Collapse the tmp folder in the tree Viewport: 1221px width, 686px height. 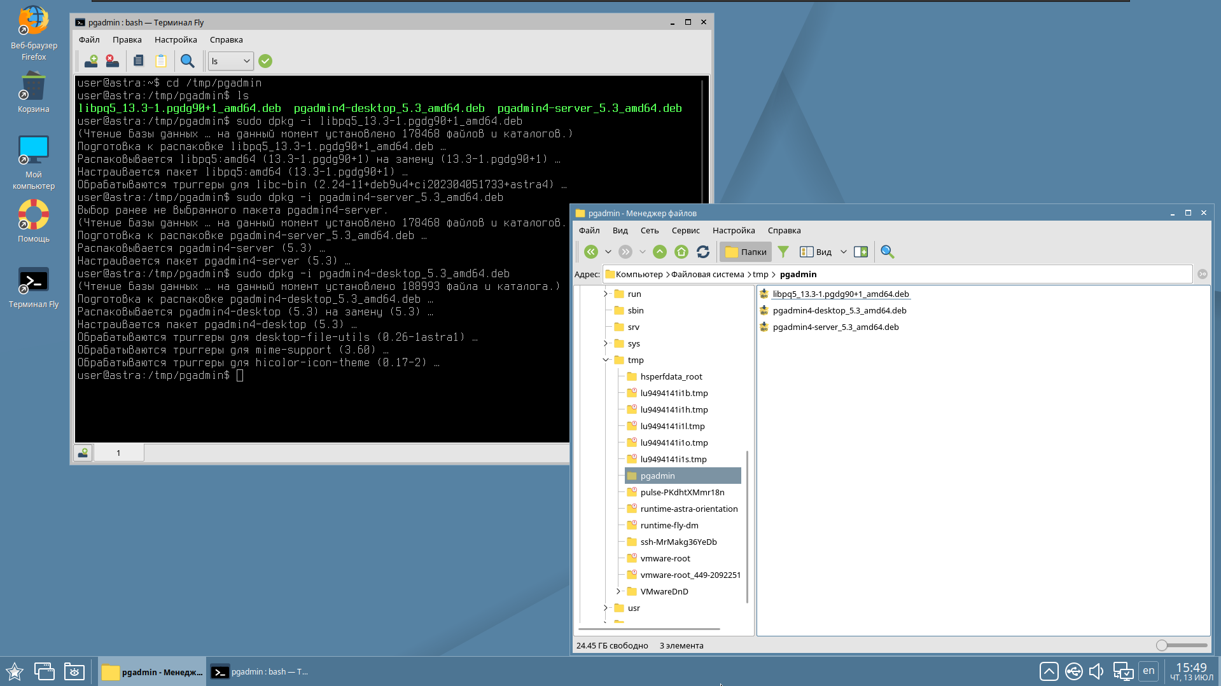coord(606,360)
